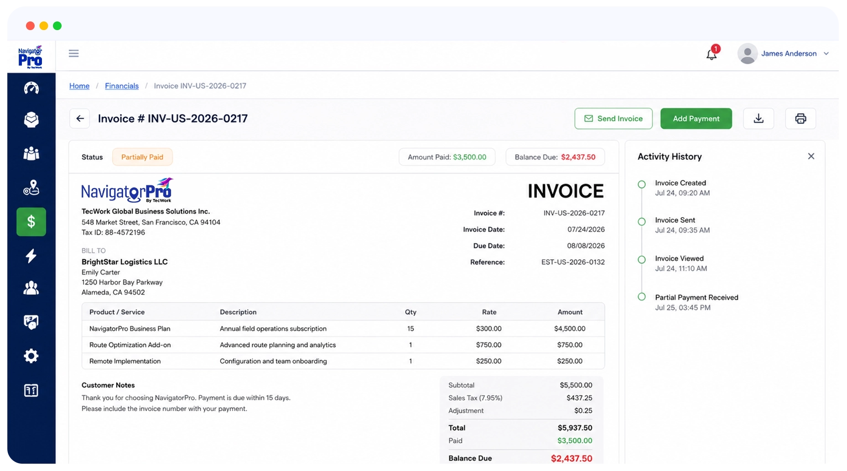Select the Invoice Viewed timeline marker
The width and height of the screenshot is (847, 471).
642,260
